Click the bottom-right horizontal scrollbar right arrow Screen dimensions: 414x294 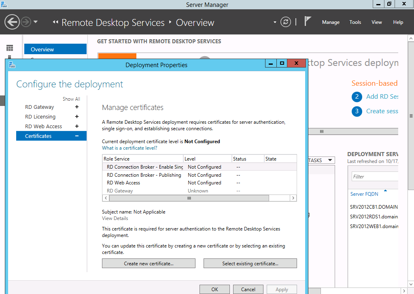coord(404,291)
